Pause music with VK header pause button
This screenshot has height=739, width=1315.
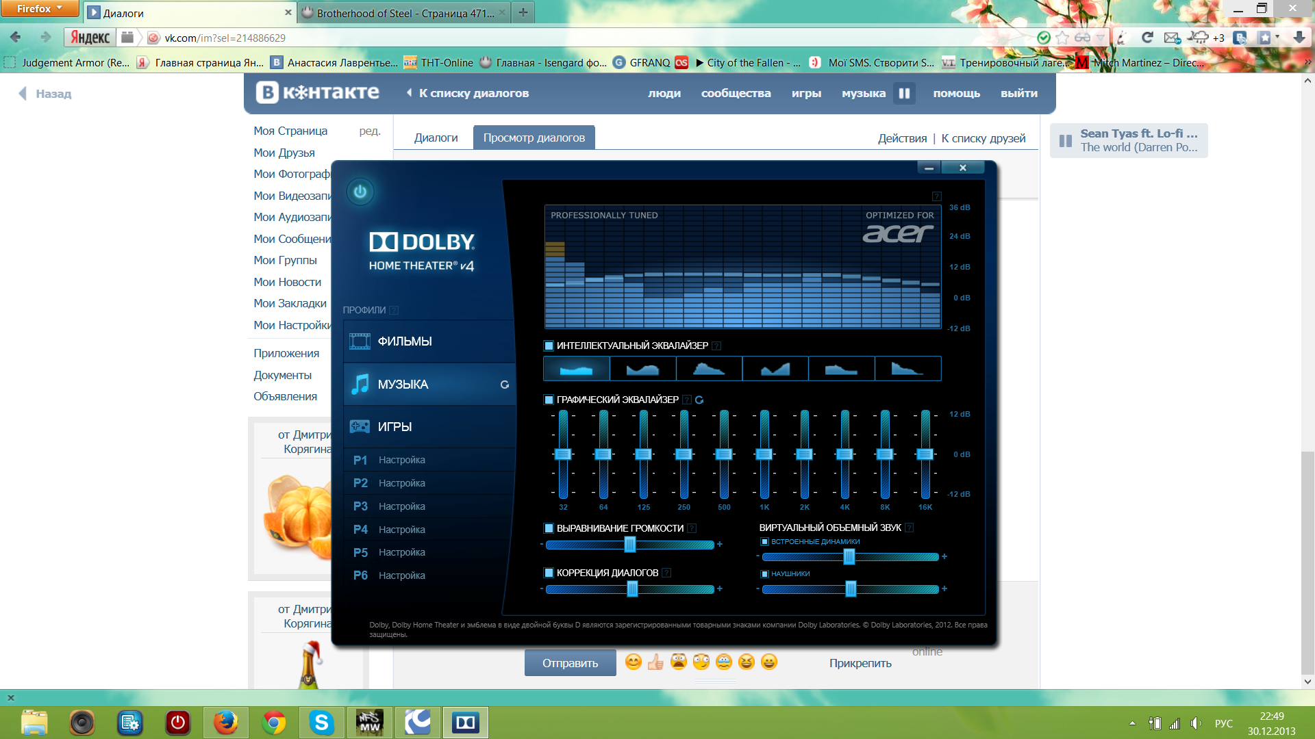click(x=904, y=94)
